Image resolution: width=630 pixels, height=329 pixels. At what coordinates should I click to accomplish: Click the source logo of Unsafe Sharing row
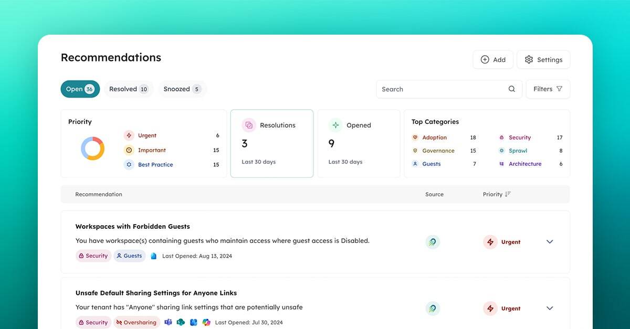[x=433, y=309]
